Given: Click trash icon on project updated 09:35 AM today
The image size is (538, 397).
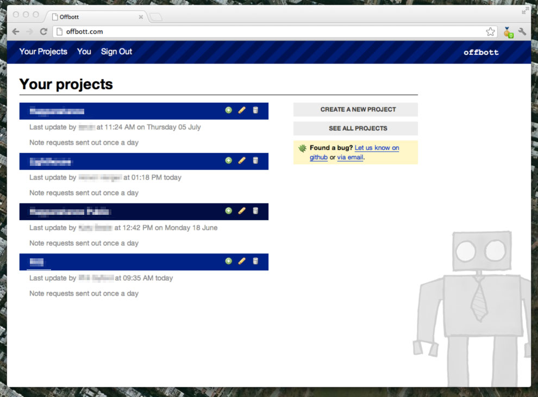Looking at the screenshot, I should (255, 261).
